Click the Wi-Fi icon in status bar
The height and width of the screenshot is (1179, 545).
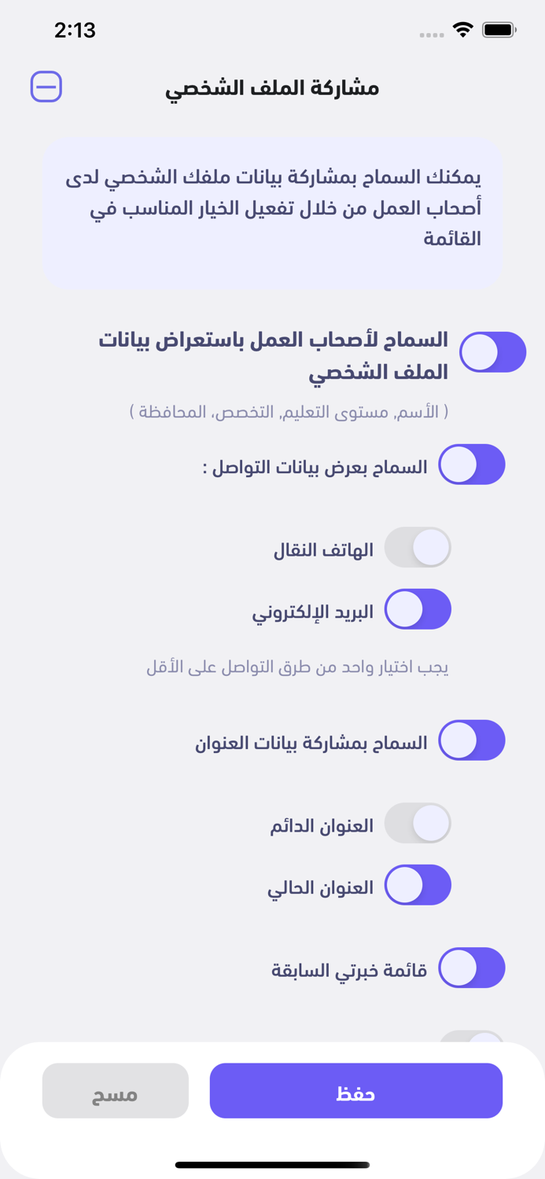(462, 28)
